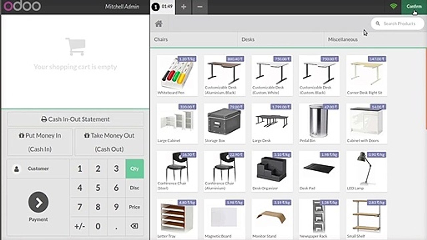Click numpad key 4
The image size is (427, 240).
pos(80,188)
